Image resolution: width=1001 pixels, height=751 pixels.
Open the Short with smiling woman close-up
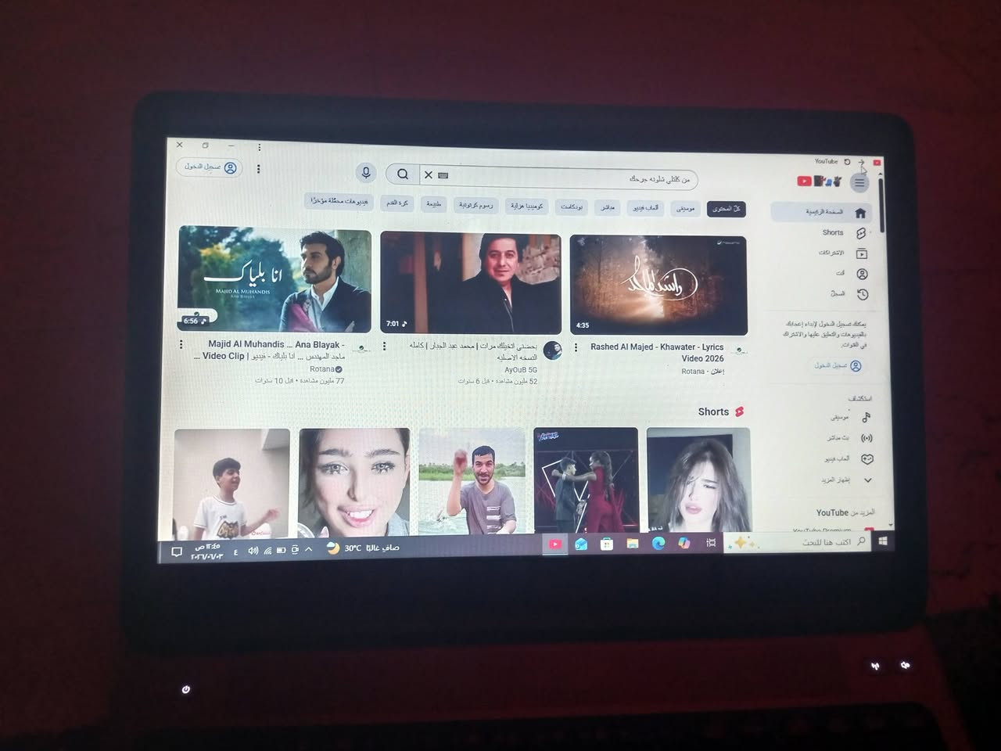353,482
